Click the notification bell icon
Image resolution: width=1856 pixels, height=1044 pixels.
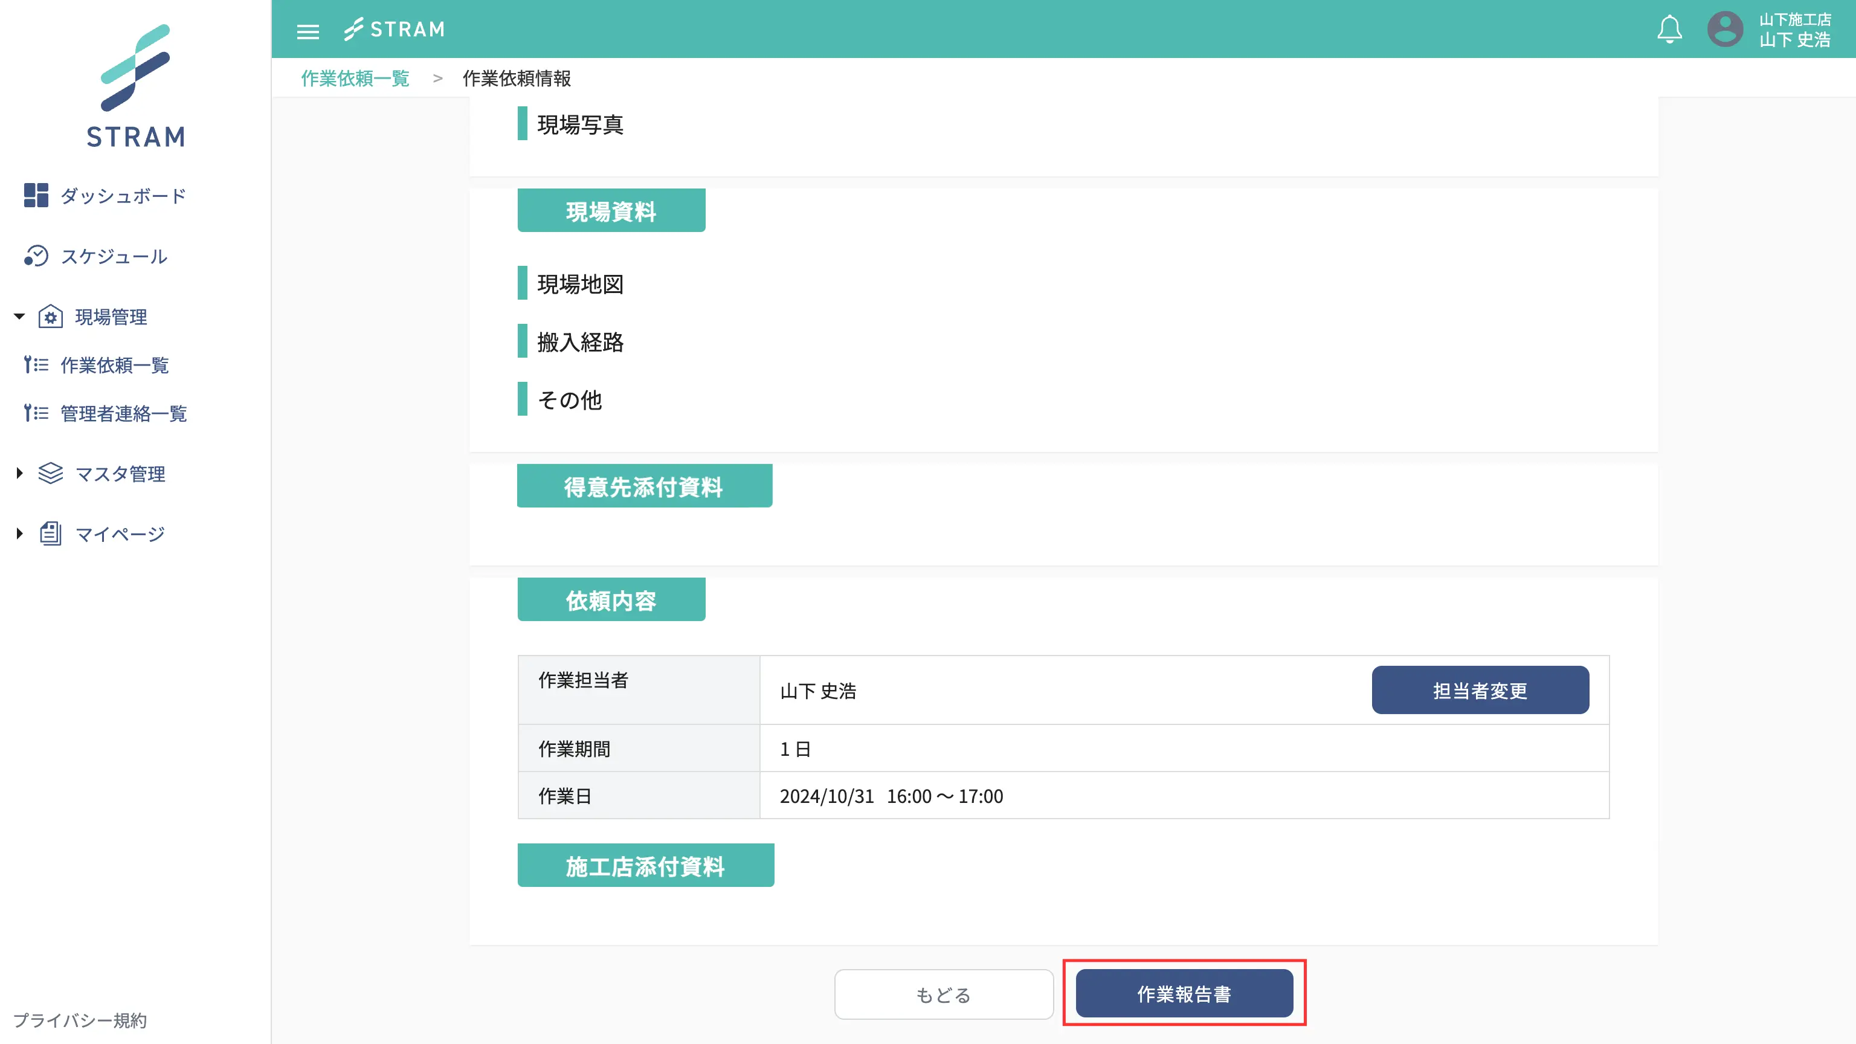click(1669, 30)
